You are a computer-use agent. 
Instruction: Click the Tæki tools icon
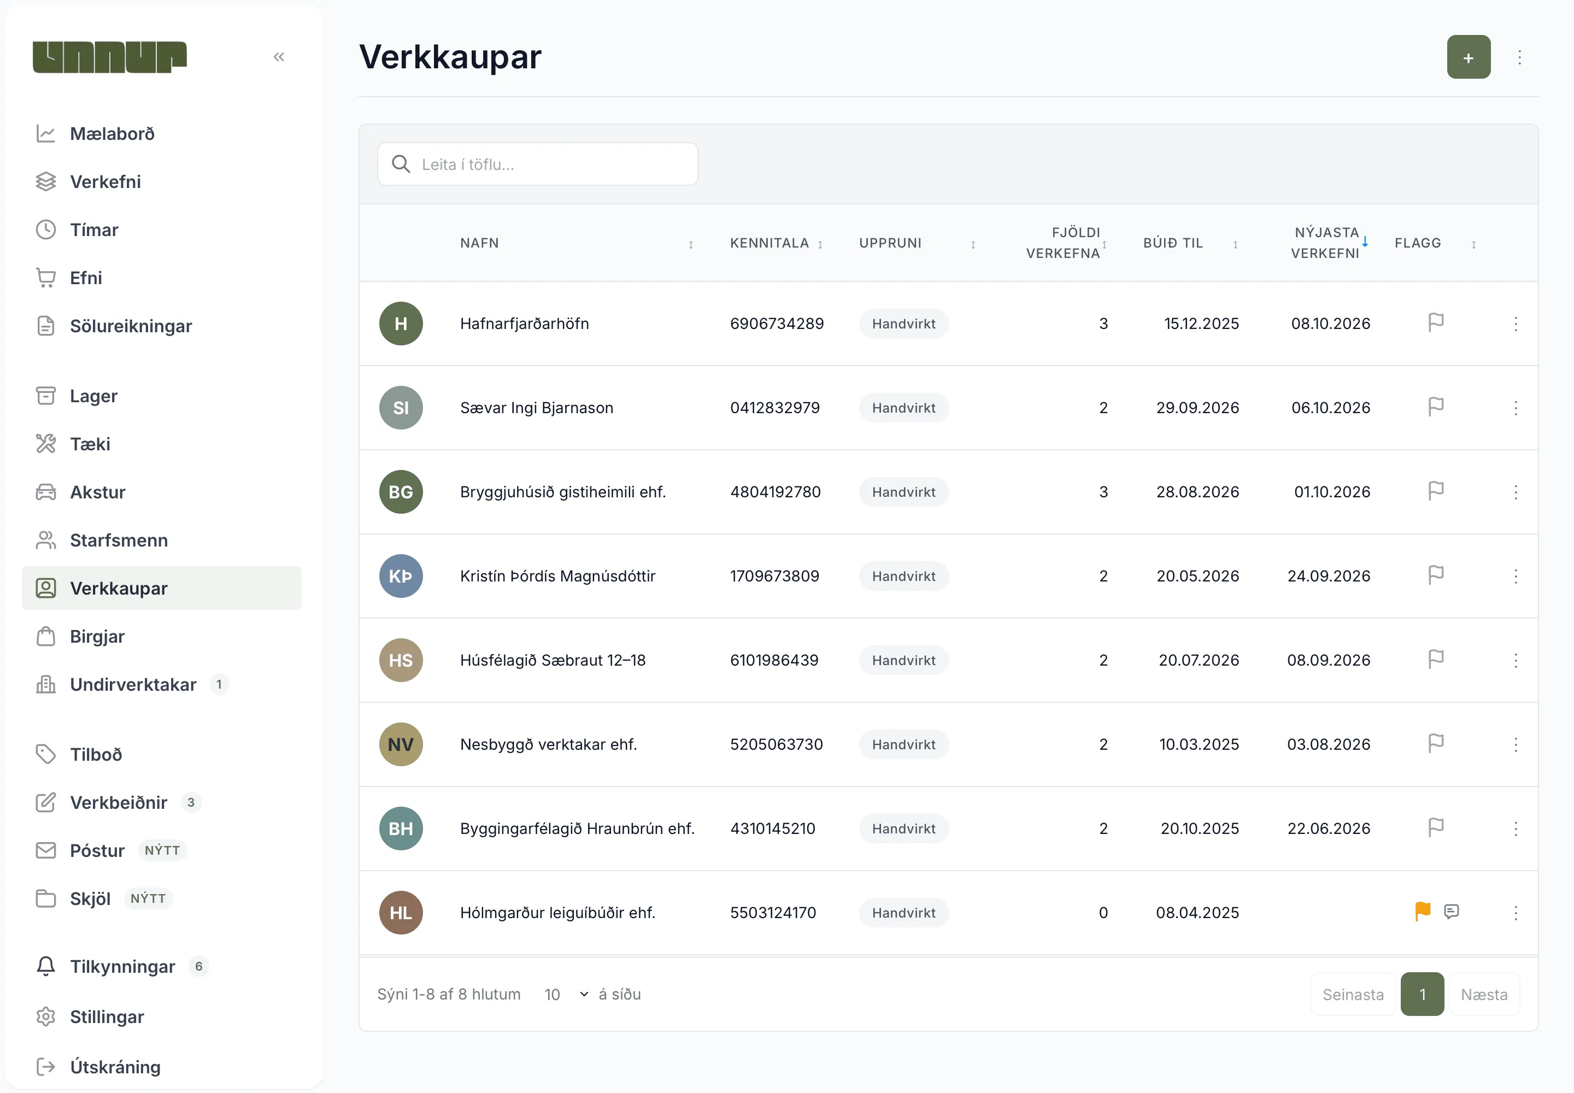click(x=46, y=444)
